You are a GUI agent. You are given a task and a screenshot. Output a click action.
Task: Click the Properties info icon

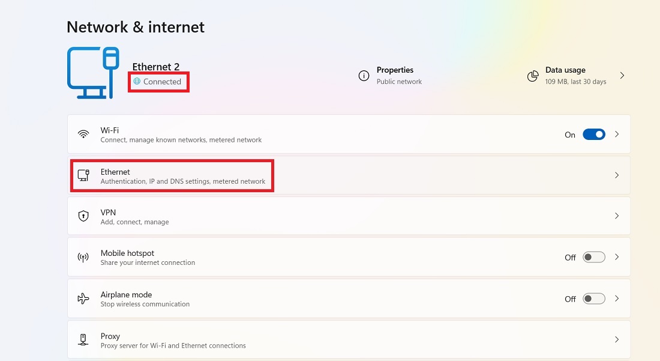364,76
